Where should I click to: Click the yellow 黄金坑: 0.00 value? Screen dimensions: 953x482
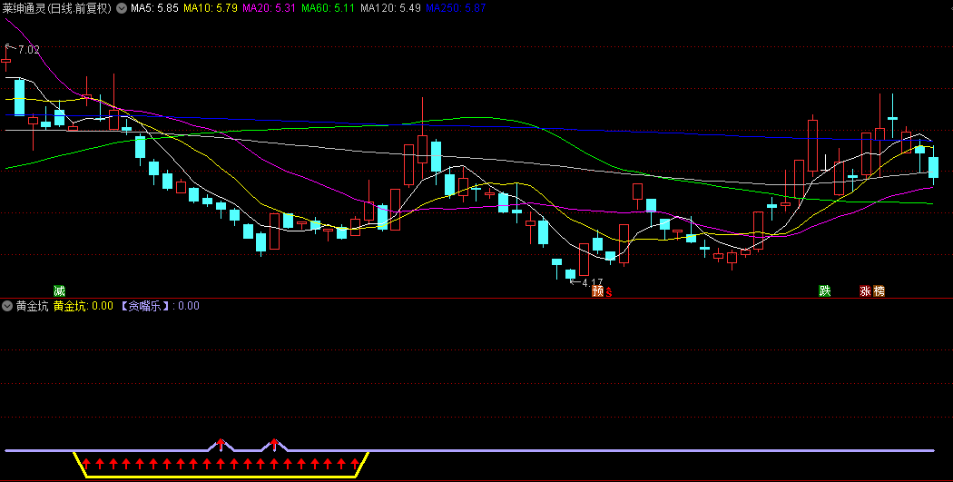point(84,306)
